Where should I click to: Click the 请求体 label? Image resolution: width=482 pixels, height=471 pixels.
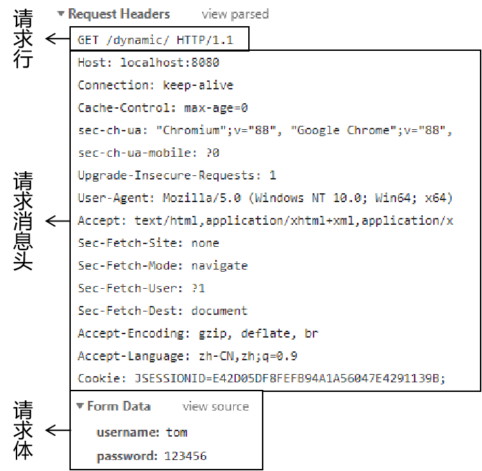tap(23, 430)
